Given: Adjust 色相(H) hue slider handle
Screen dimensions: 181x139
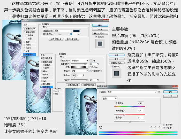Looking at the screenshot, I should pyautogui.click(x=132, y=107).
